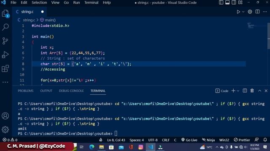Open Customize Layout icon in title bar

click(x=240, y=3)
